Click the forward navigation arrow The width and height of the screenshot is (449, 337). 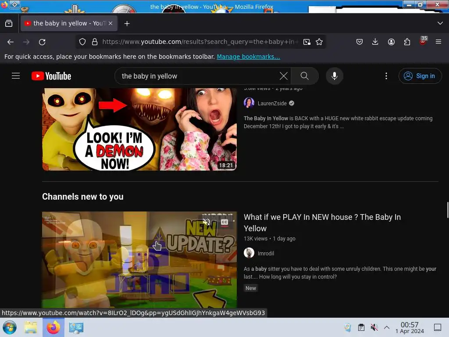[26, 42]
